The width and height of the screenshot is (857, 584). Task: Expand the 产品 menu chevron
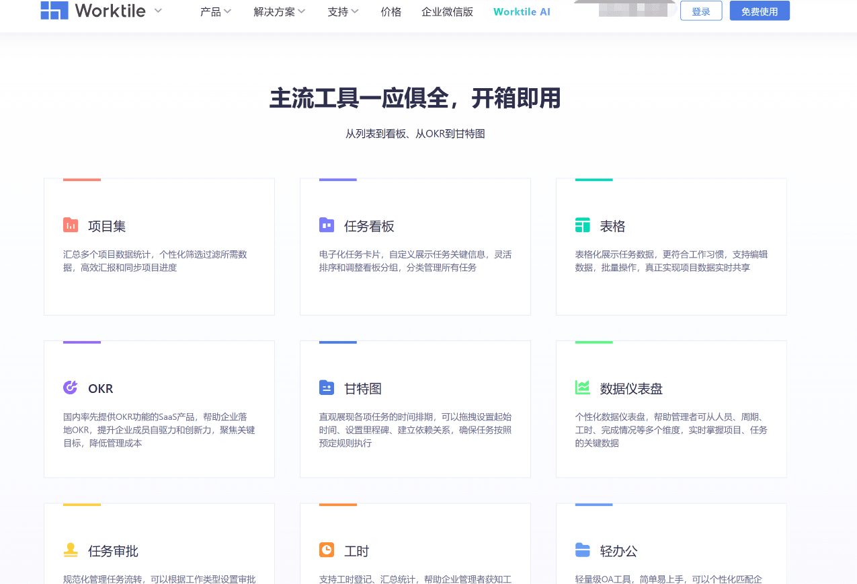coord(227,11)
